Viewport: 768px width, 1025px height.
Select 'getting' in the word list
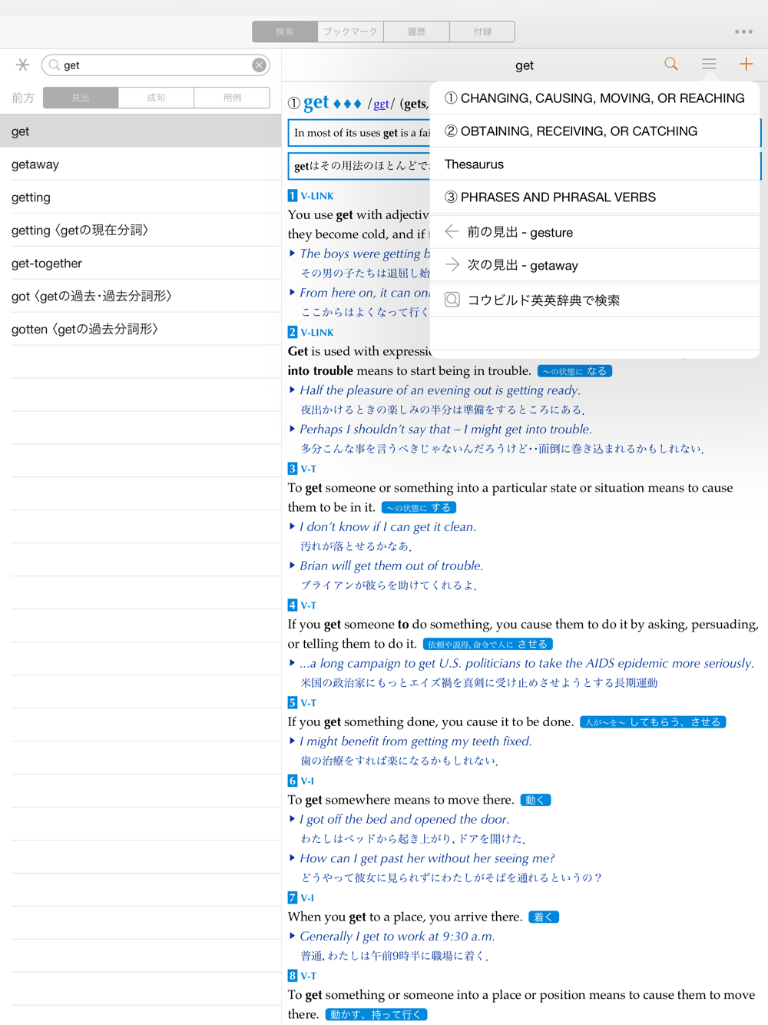pos(141,197)
